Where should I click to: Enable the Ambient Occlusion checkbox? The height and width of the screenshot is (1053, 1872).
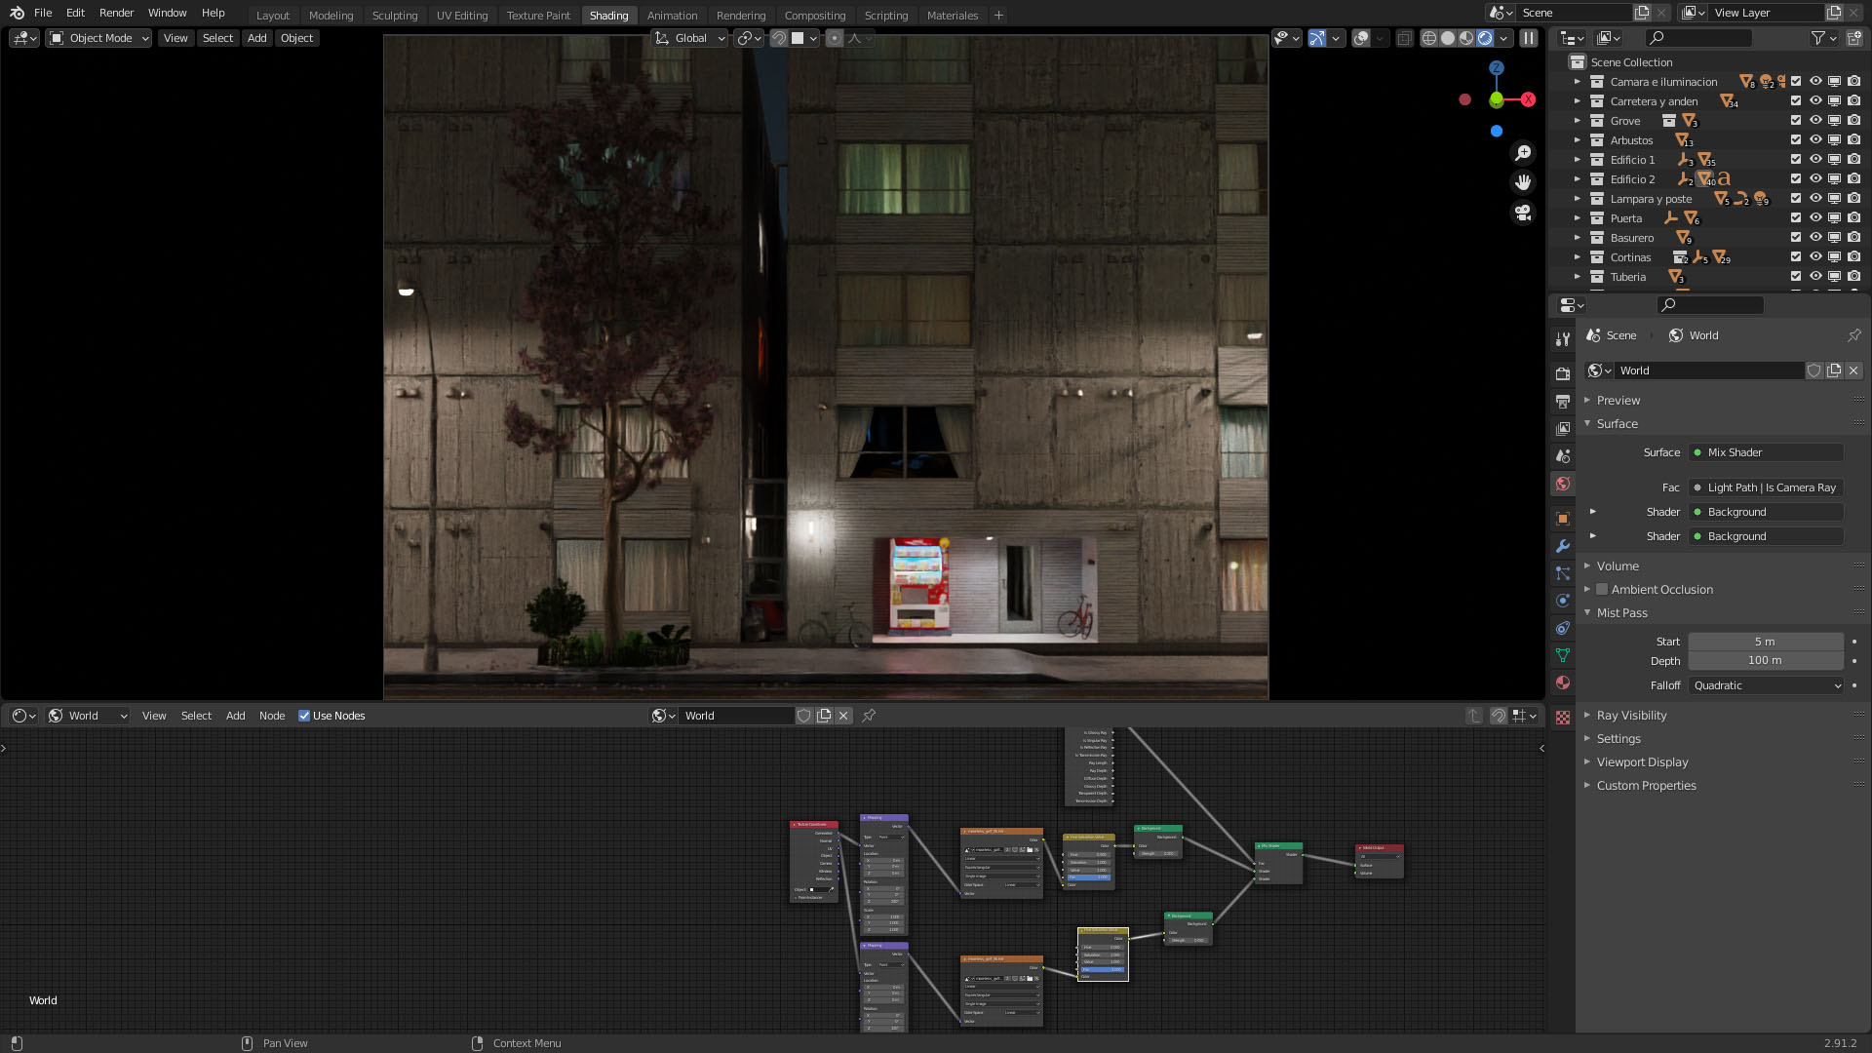pyautogui.click(x=1602, y=590)
